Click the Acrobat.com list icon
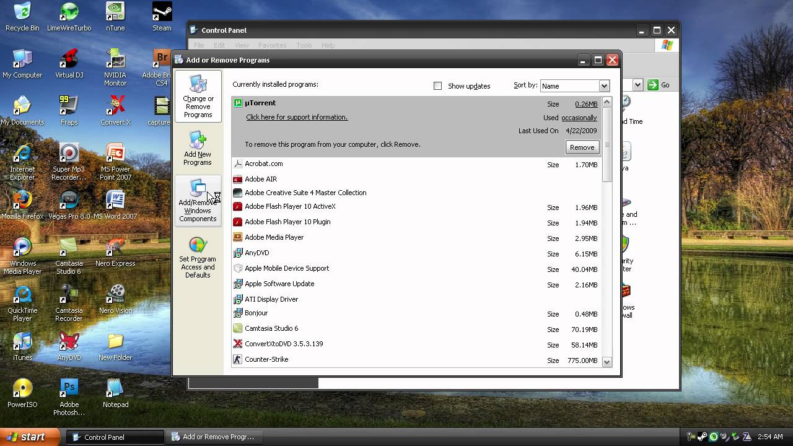 pyautogui.click(x=237, y=164)
